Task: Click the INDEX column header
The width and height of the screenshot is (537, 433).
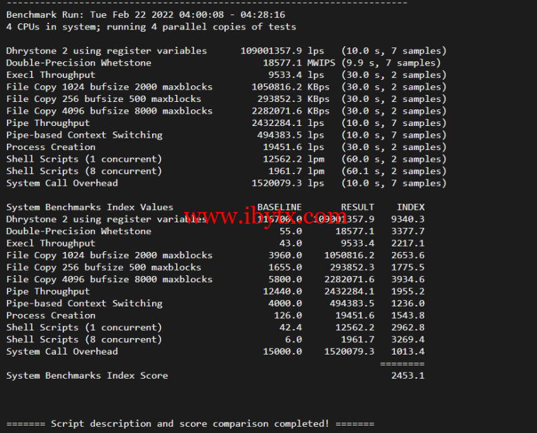Action: (410, 207)
